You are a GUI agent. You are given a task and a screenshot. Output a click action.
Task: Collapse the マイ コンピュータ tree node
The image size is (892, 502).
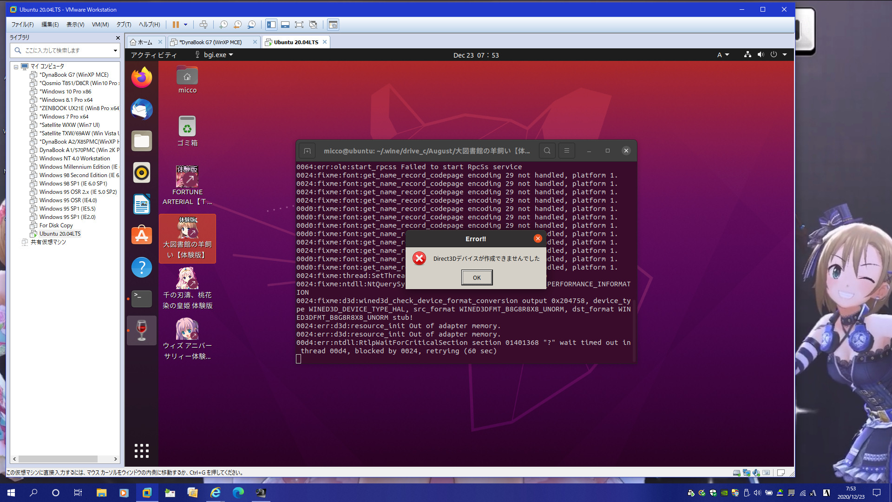coord(16,66)
